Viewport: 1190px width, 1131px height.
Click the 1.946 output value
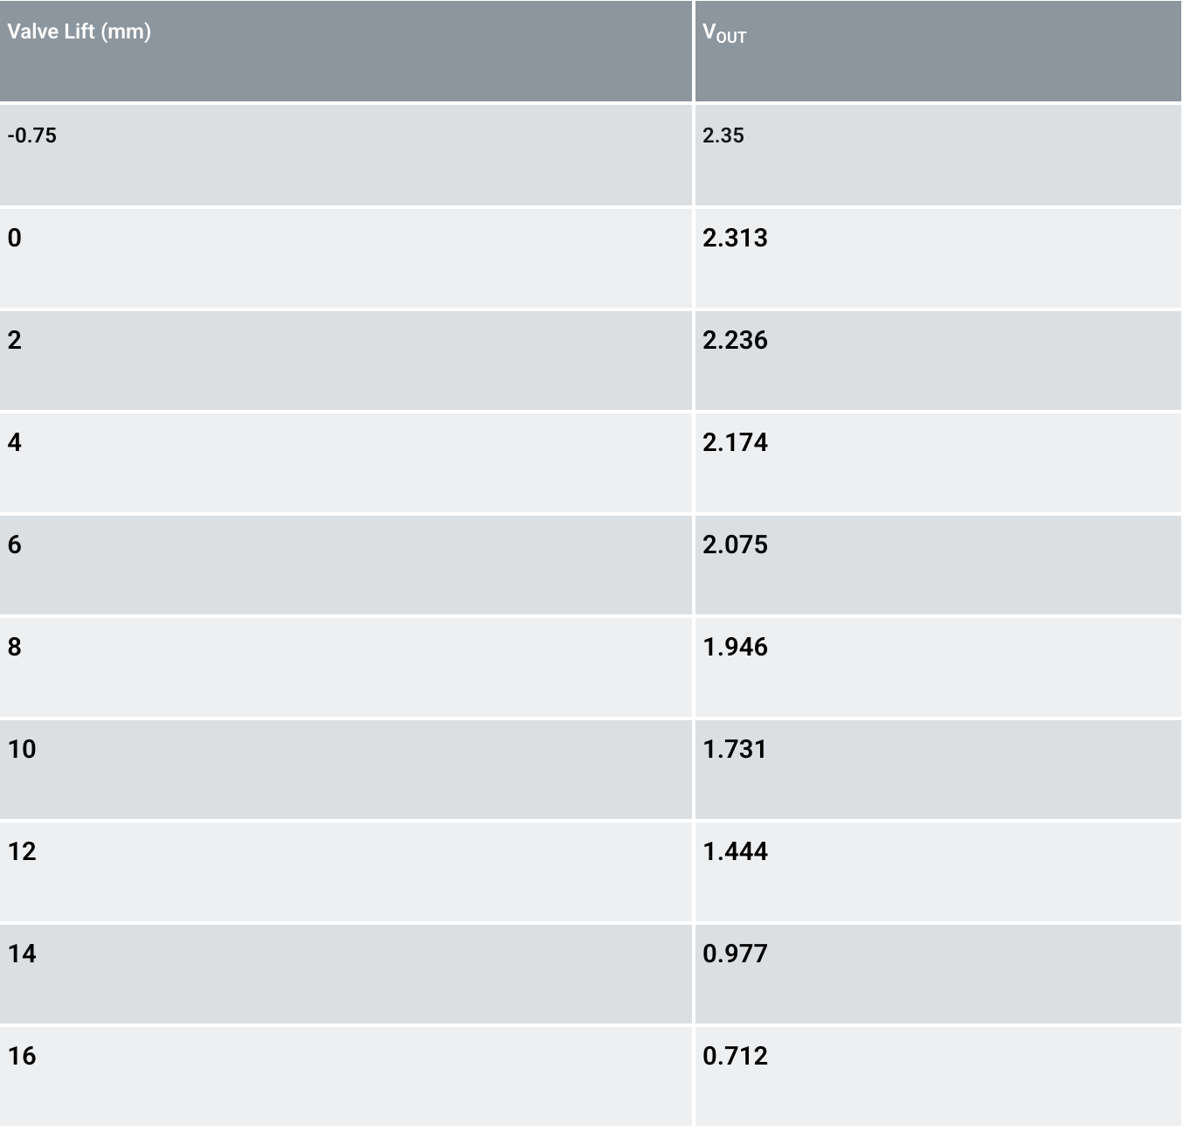coord(735,647)
